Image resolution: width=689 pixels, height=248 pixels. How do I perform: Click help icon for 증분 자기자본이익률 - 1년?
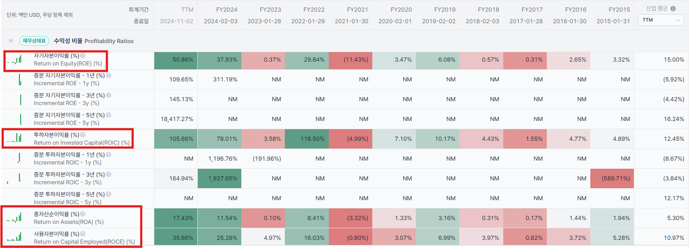[109, 75]
